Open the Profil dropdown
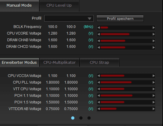Image resolution: width=163 pixels, height=126 pixels. click(69, 18)
